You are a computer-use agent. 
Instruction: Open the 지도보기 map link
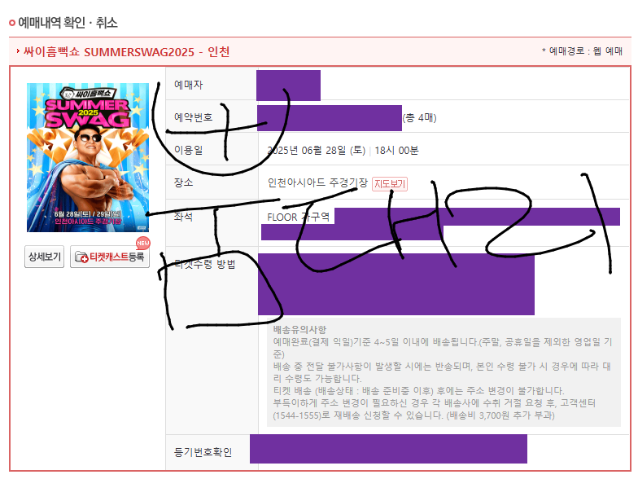(x=389, y=184)
